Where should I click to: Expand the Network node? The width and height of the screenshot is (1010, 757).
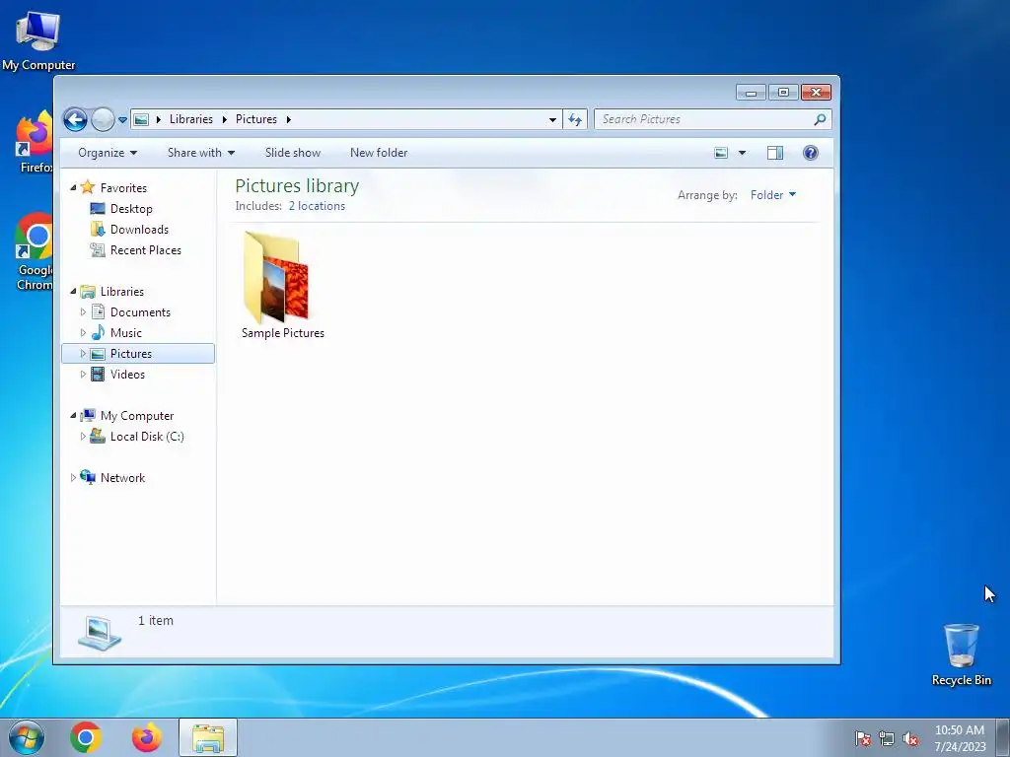pyautogui.click(x=73, y=478)
